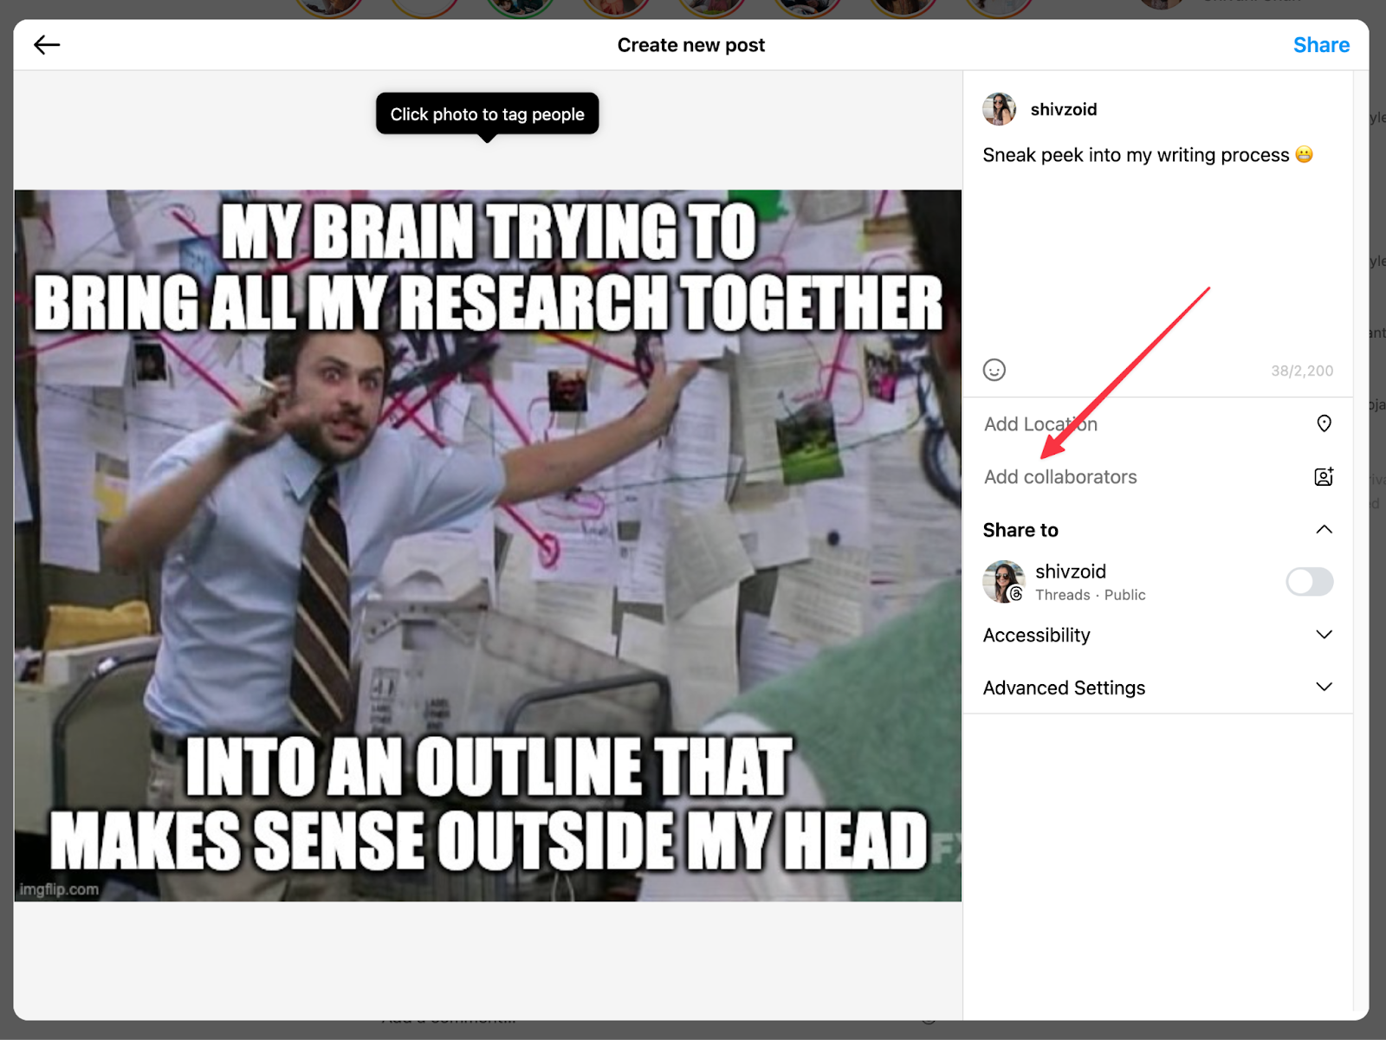Enable sharing to Threads
Screen dimensions: 1386x1040
point(1309,582)
